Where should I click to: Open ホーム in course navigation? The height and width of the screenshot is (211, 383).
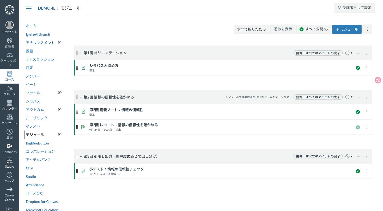(31, 26)
